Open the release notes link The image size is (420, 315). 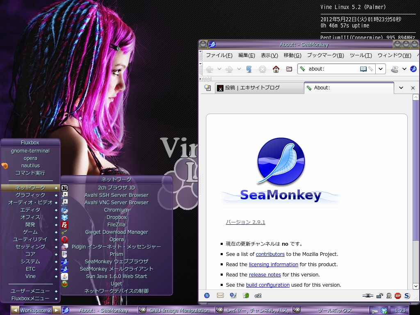tap(265, 275)
